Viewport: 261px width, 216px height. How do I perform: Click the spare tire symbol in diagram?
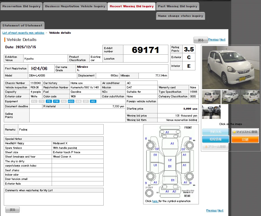click(149, 193)
